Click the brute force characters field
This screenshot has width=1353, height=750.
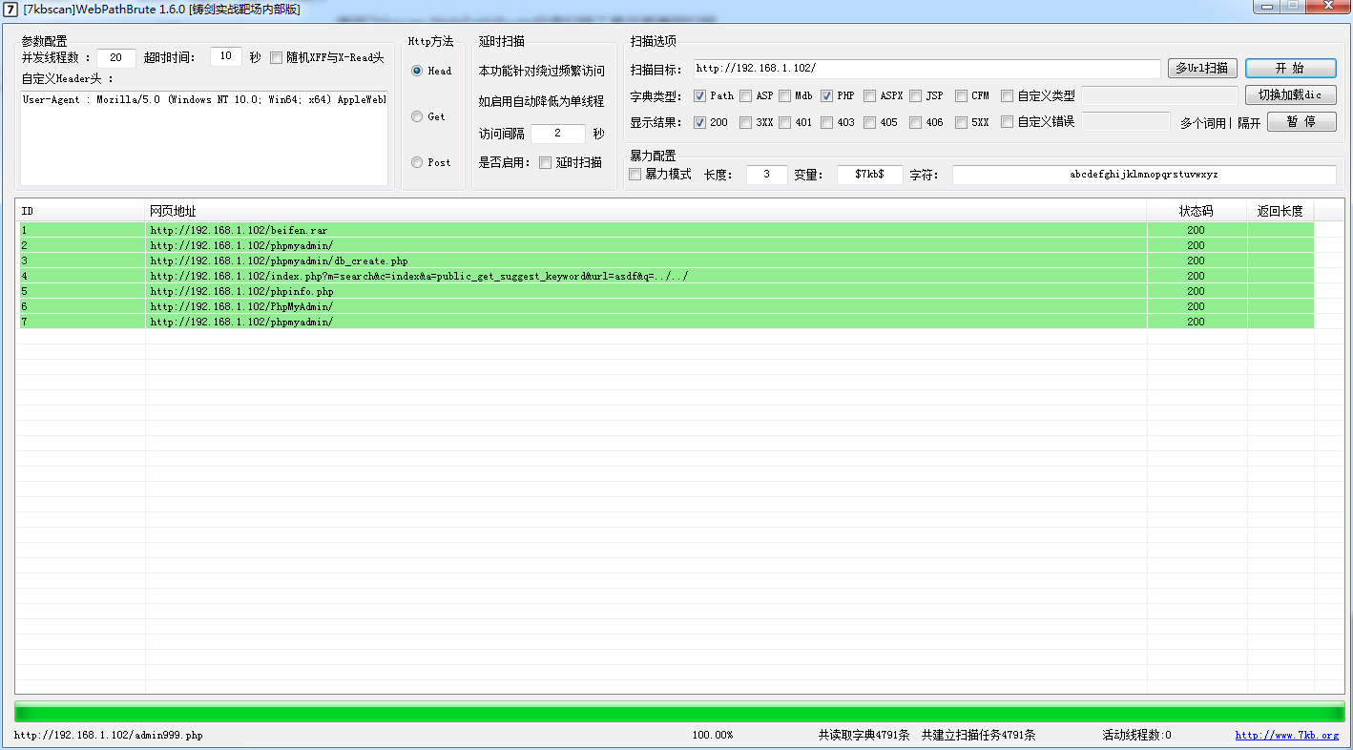(x=1144, y=175)
